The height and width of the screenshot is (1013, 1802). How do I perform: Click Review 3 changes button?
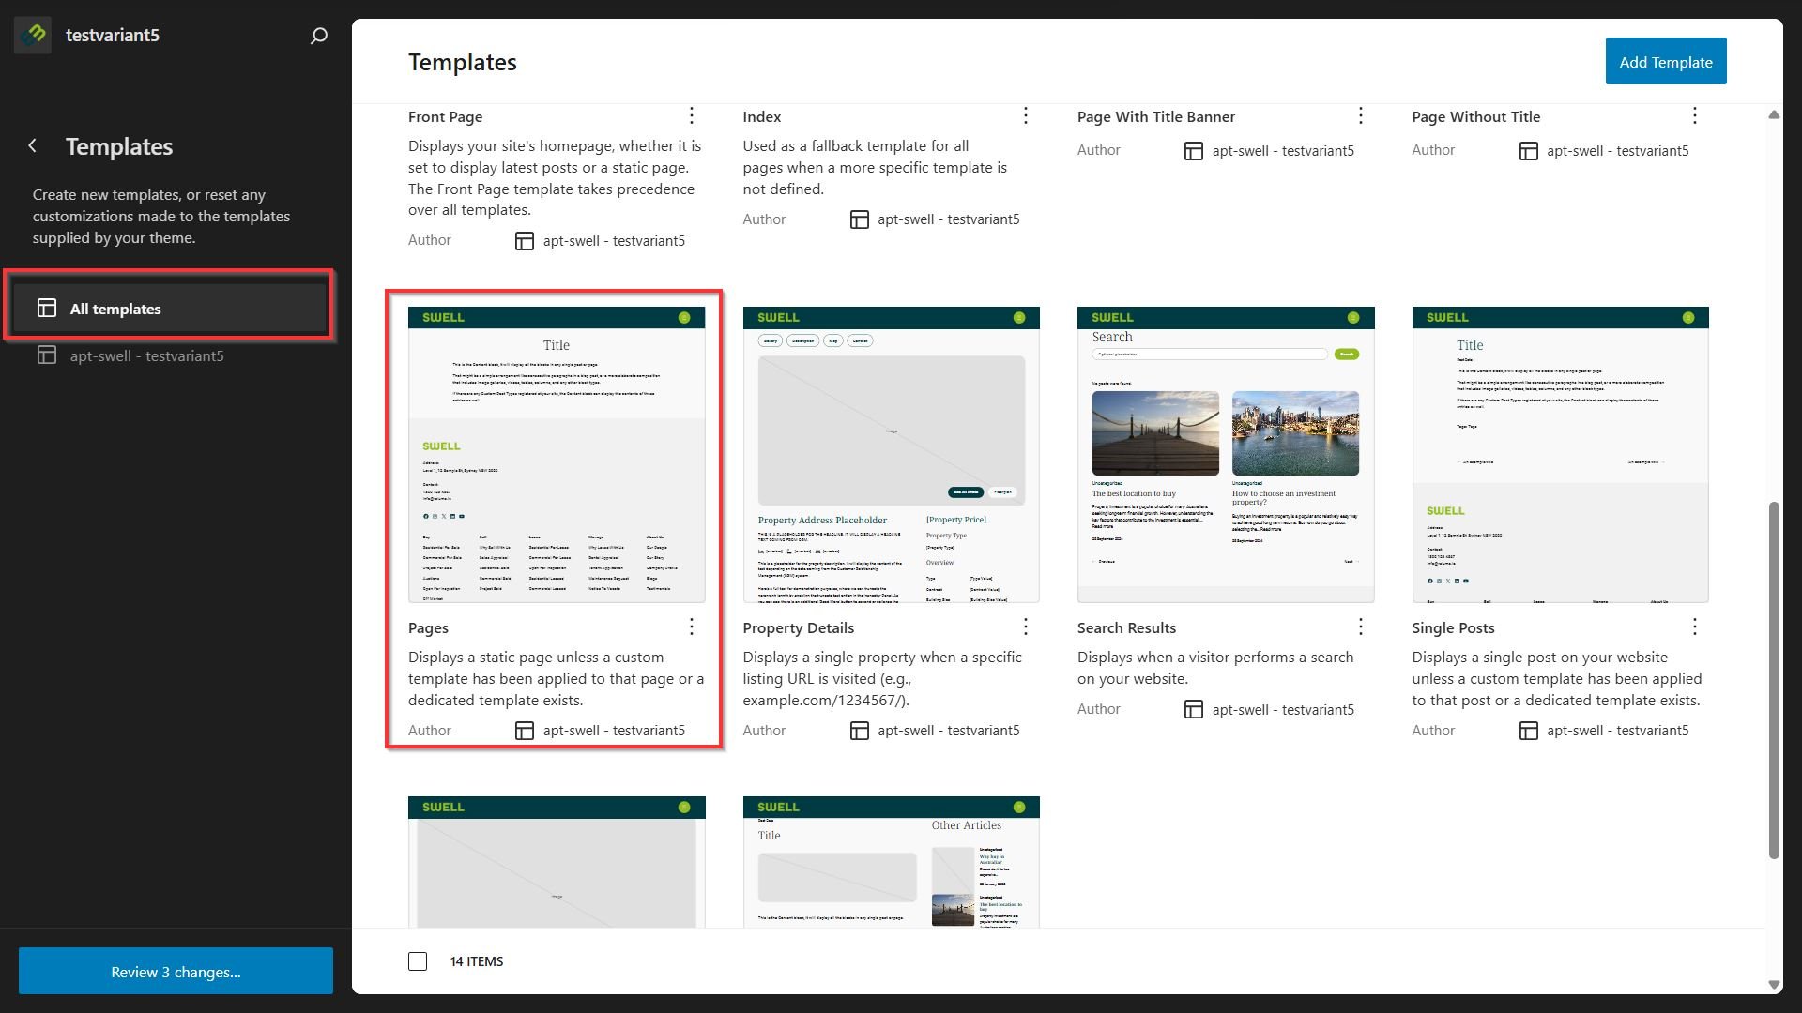click(x=176, y=971)
